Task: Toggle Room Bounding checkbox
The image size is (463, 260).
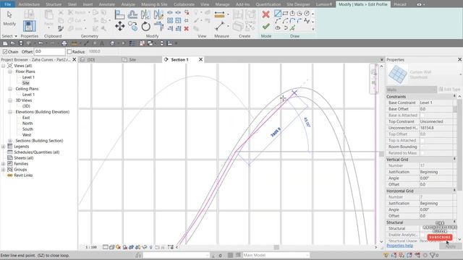Action: [x=422, y=147]
